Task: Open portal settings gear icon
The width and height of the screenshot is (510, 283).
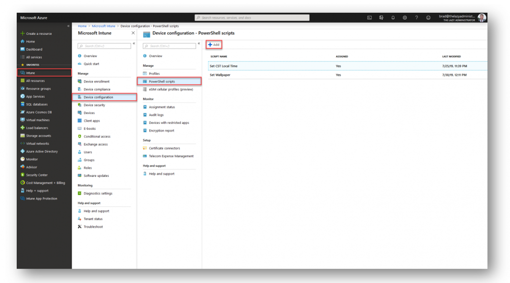Action: click(405, 18)
